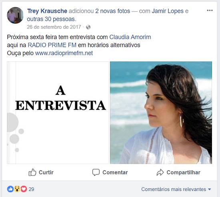Expand Comentários mais relevantes sorting dropdown
This screenshot has width=220, height=197.
point(176,189)
